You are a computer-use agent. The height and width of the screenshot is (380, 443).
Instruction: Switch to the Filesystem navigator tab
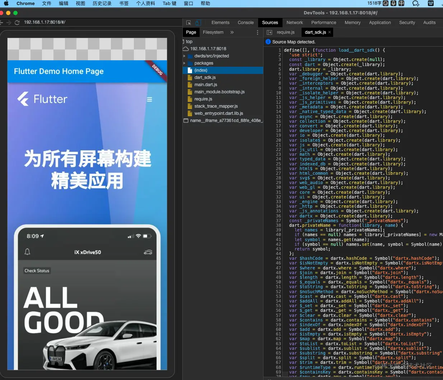(213, 32)
